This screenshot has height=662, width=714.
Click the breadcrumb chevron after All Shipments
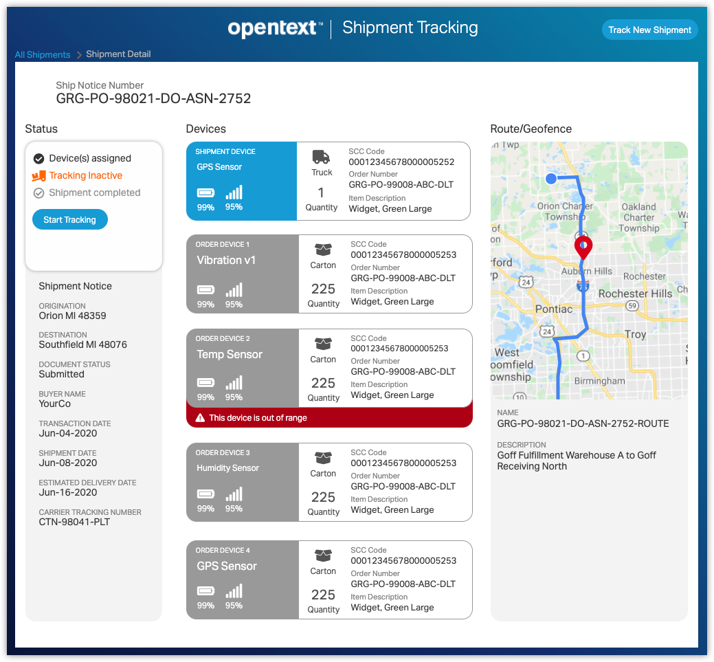[x=79, y=55]
